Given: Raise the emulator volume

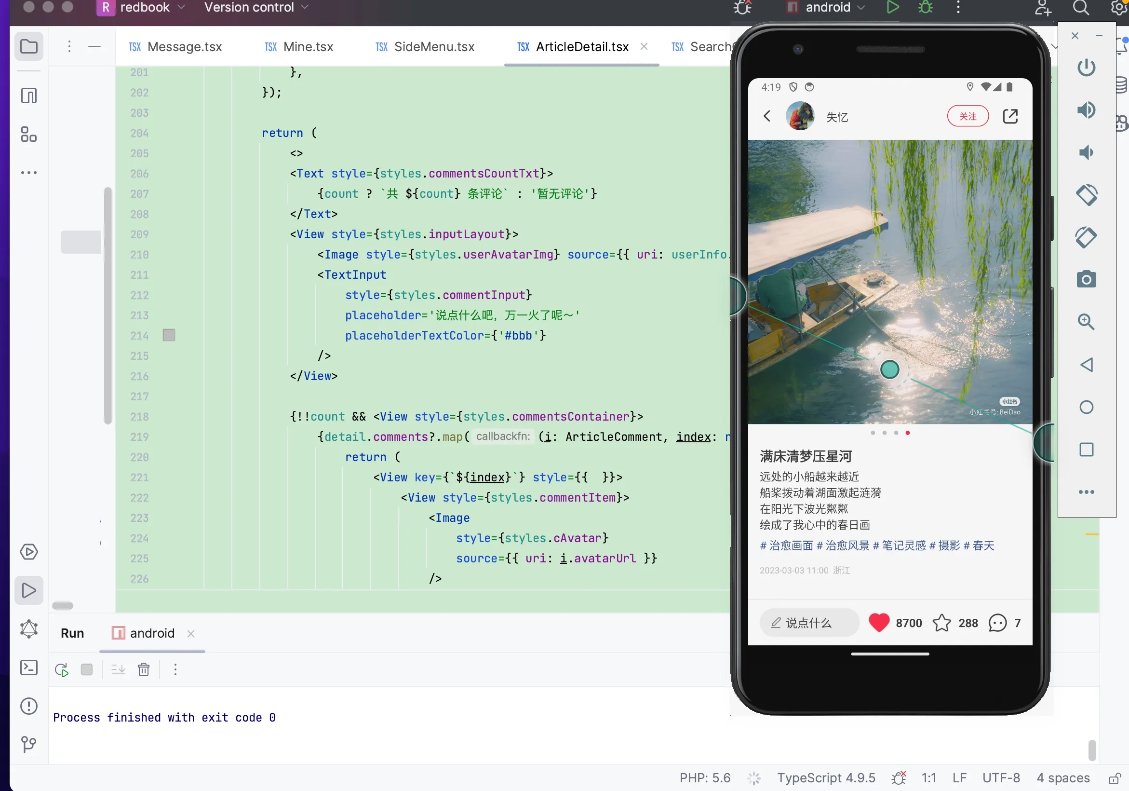Looking at the screenshot, I should [x=1086, y=109].
